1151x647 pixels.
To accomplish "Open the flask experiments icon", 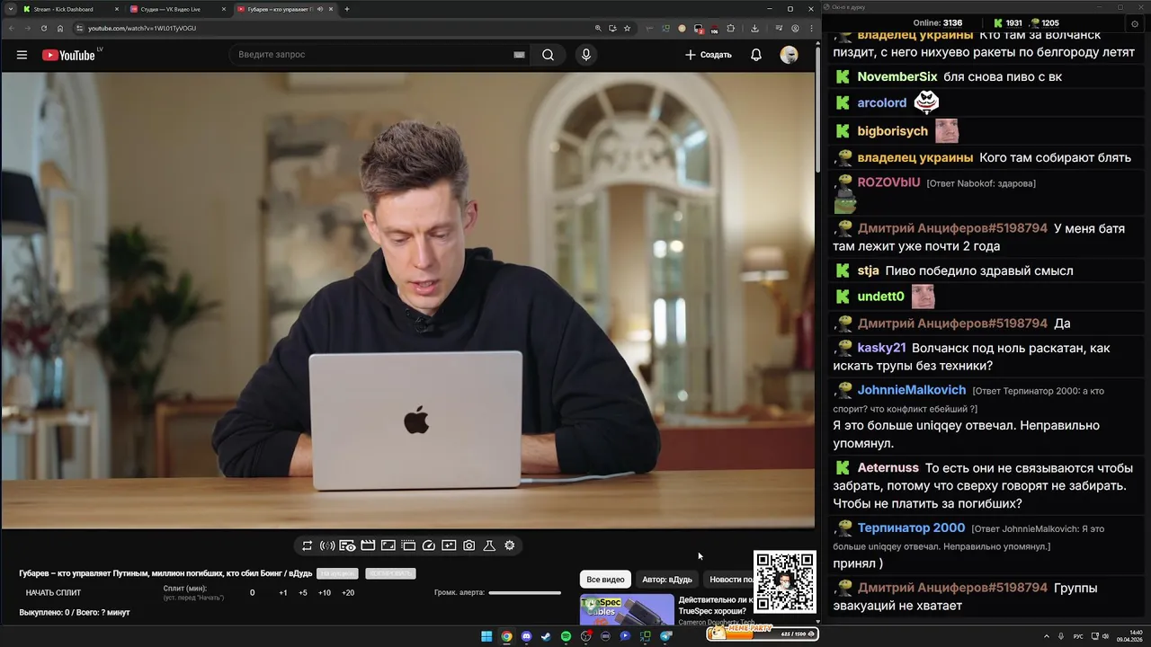I will pos(489,545).
